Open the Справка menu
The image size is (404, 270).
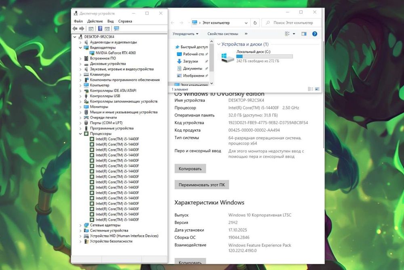125,21
